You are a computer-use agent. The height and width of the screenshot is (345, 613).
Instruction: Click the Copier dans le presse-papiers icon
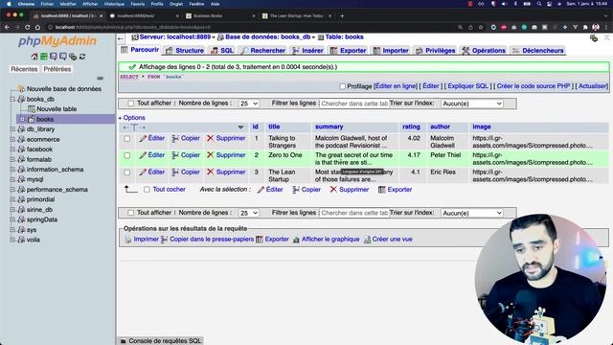pos(164,240)
